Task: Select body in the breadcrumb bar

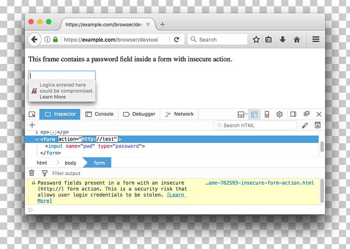Action: (x=71, y=163)
